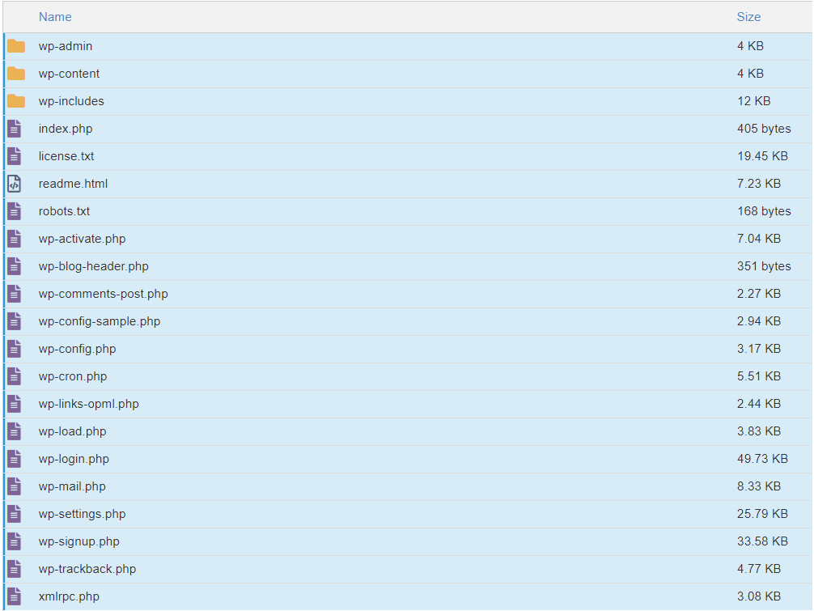The height and width of the screenshot is (611, 814).
Task: Click the wp-activate.php file icon
Action: pyautogui.click(x=15, y=239)
